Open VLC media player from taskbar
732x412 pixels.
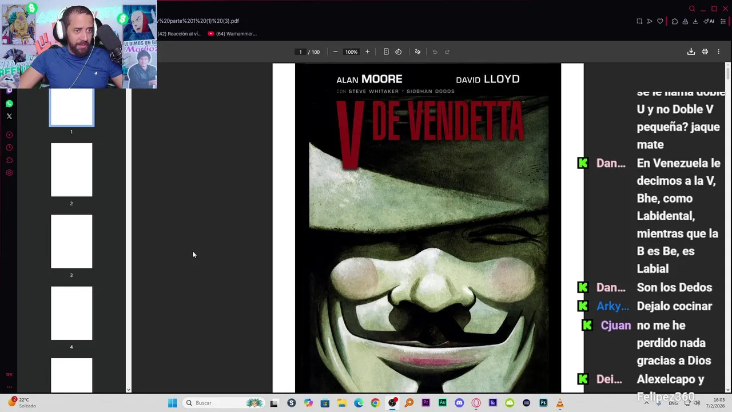tap(560, 403)
